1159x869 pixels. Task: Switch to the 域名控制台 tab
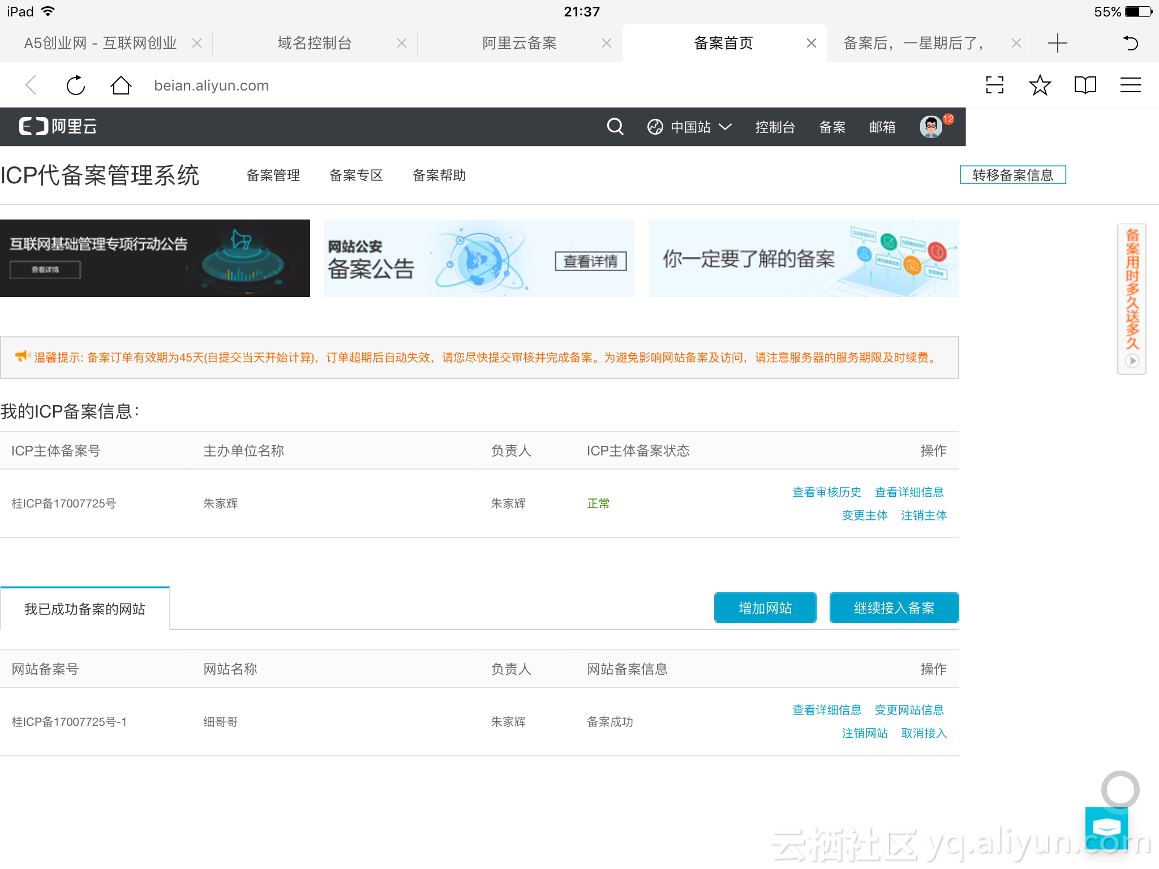[x=314, y=43]
